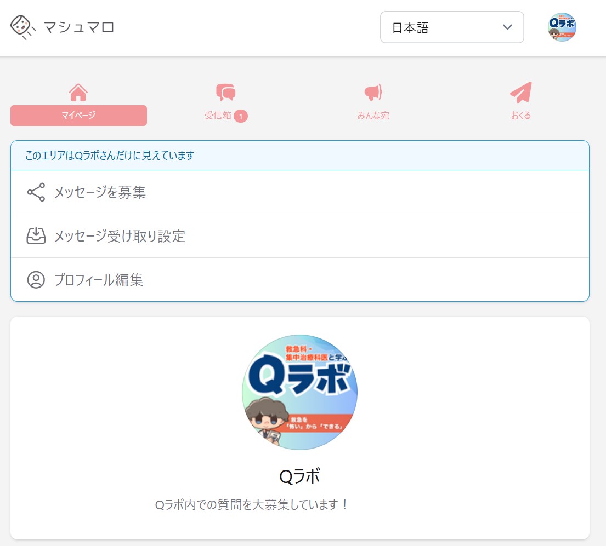606x546 pixels.
Task: Click the inbox tray settings icon
Action: pos(36,236)
